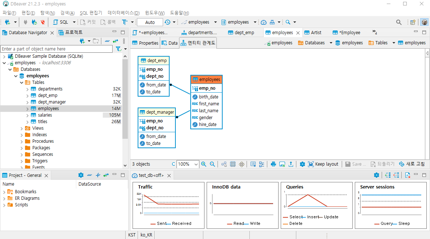Switch to the Data sub-tab
This screenshot has height=239, width=430.
[170, 43]
